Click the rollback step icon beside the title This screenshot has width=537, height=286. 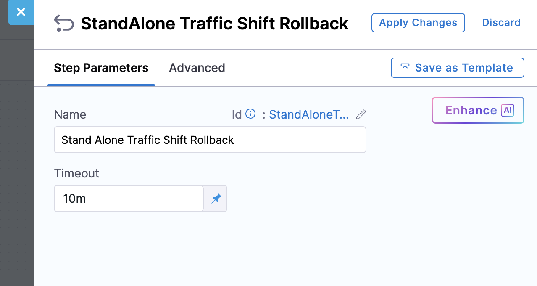coord(64,24)
